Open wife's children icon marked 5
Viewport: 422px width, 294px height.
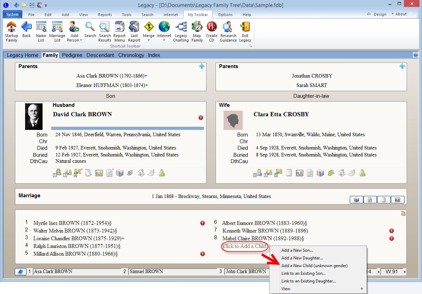278,172
